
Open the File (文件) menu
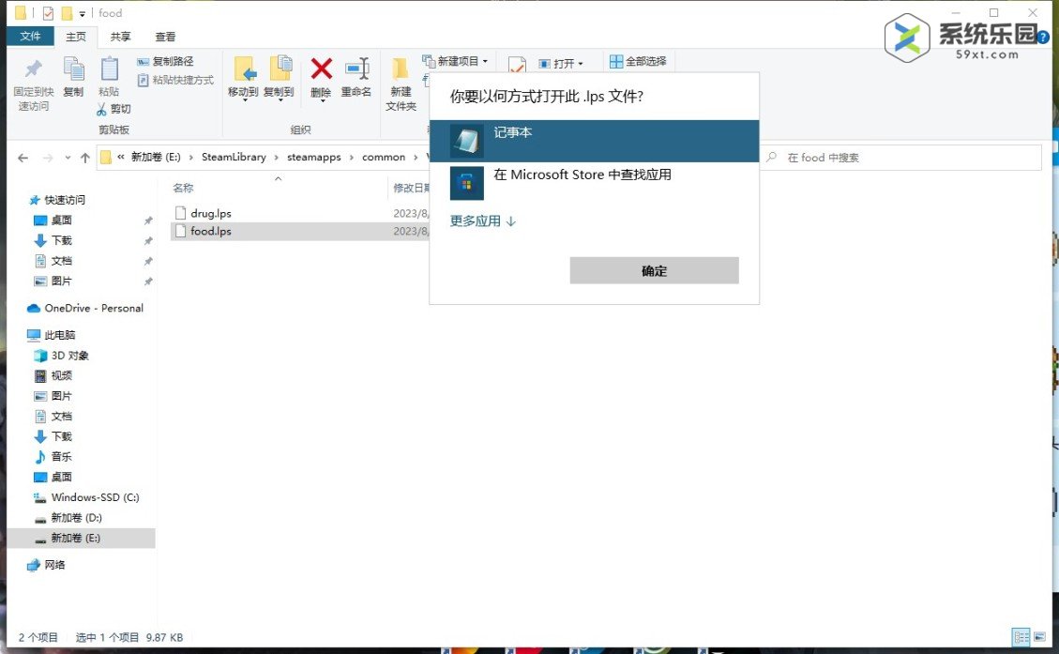tap(31, 37)
